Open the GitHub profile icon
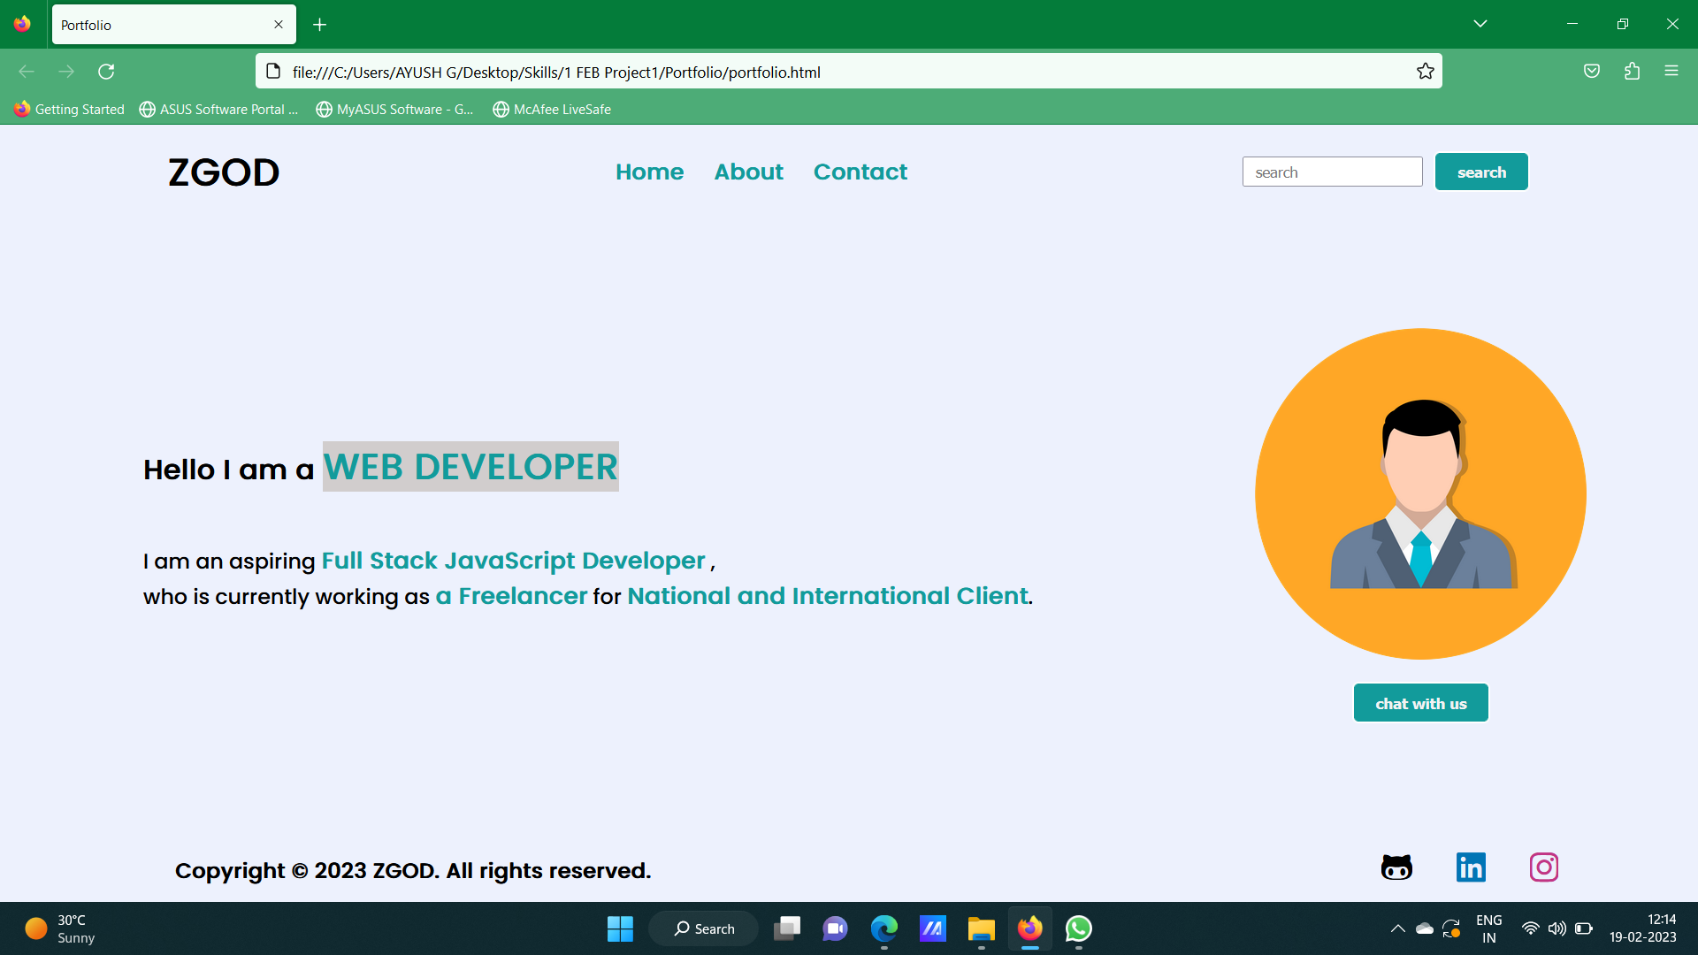 1397,867
